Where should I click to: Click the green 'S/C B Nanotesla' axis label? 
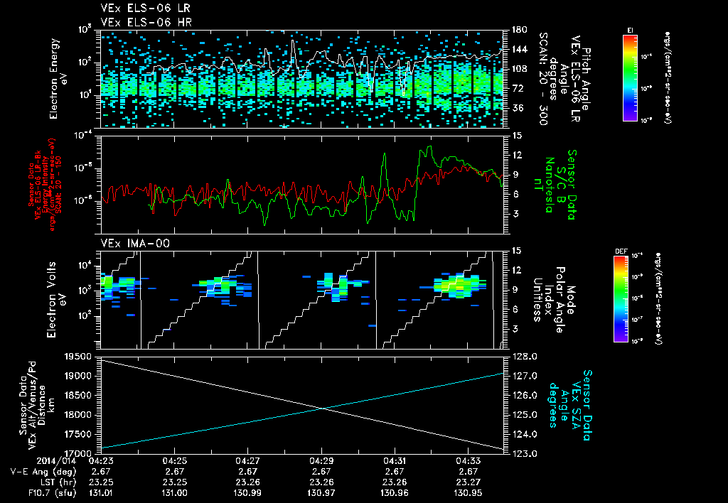coord(556,185)
